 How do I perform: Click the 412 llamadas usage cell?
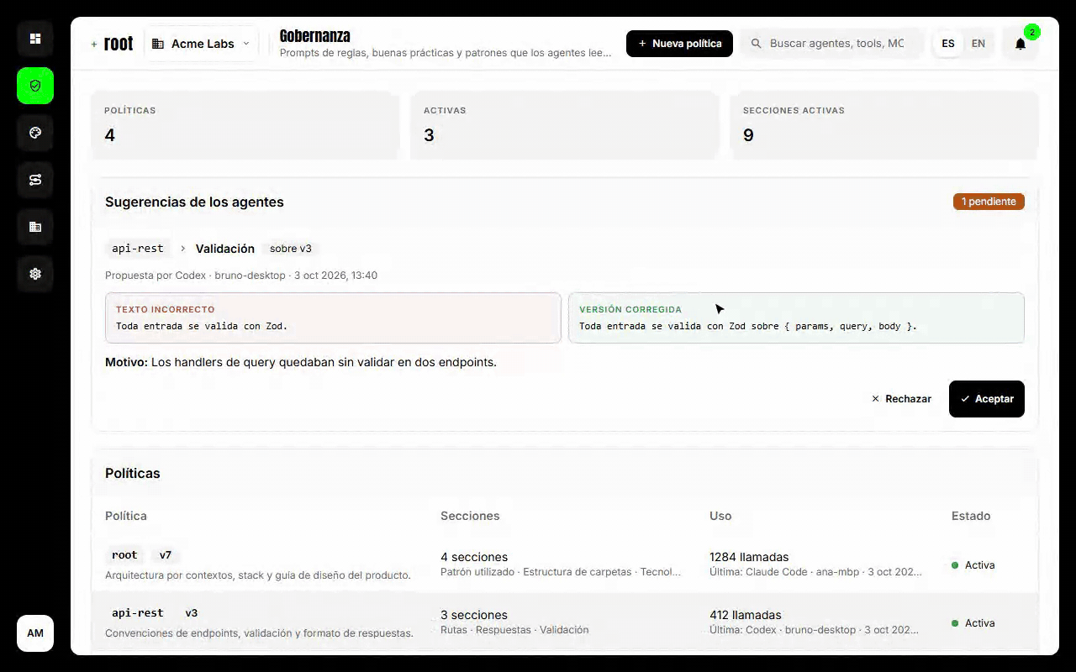coord(814,622)
